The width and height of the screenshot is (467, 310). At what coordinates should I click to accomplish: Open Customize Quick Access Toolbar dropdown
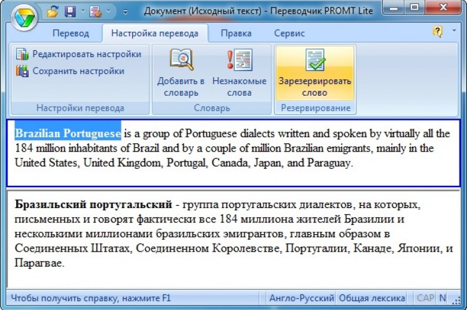125,12
